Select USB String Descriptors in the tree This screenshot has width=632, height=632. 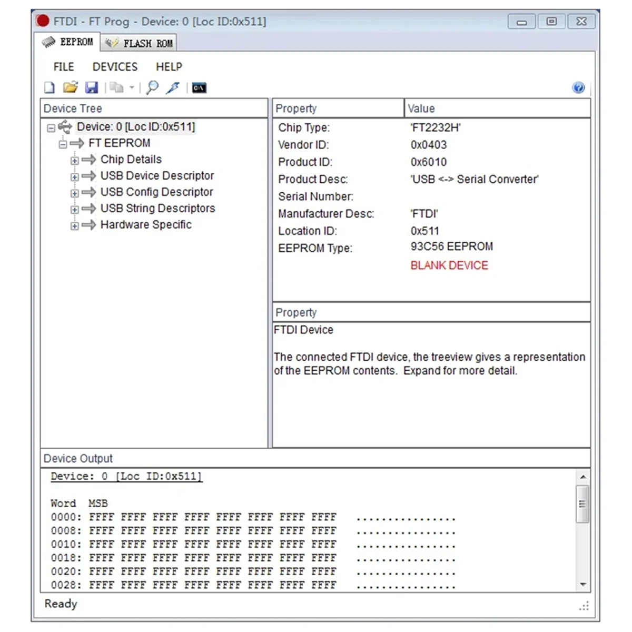coord(158,209)
